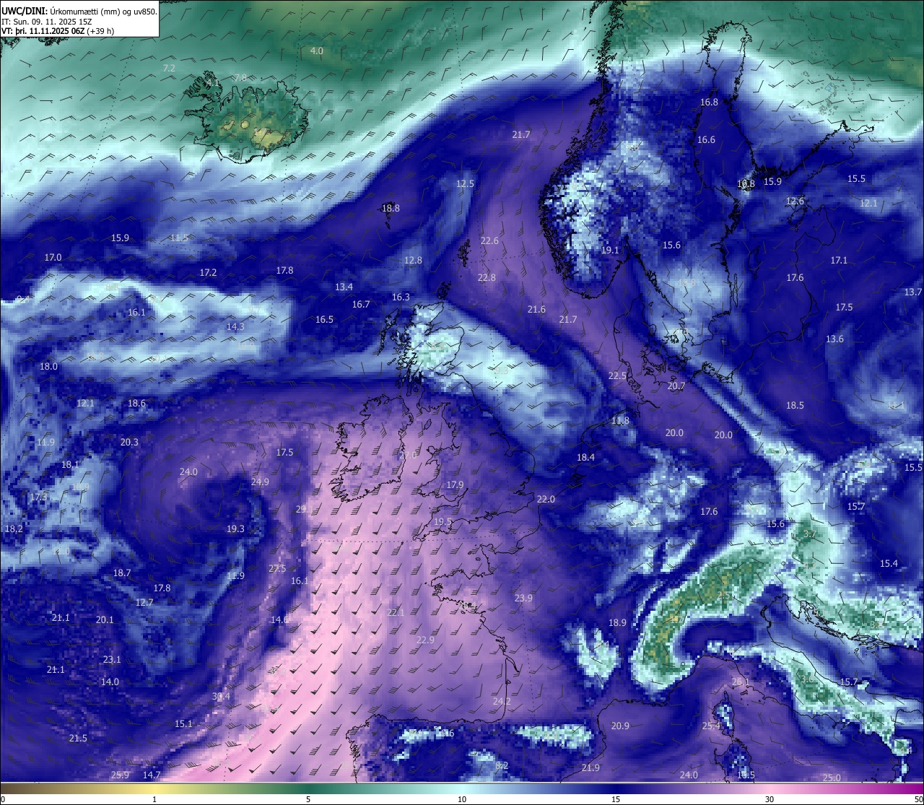Select the 22.6 value west of Norway
Viewport: 924px width, 805px height.
coord(489,241)
